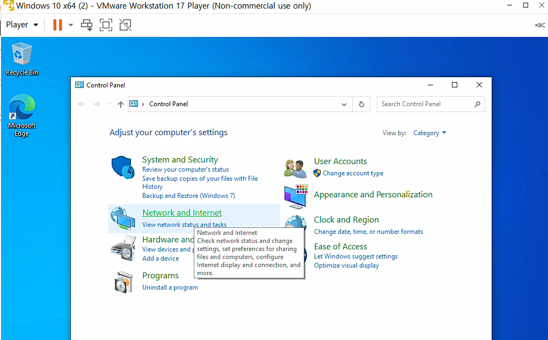Viewport: 548px width, 340px height.
Task: Pause the virtual machine with pause icon
Action: point(57,25)
